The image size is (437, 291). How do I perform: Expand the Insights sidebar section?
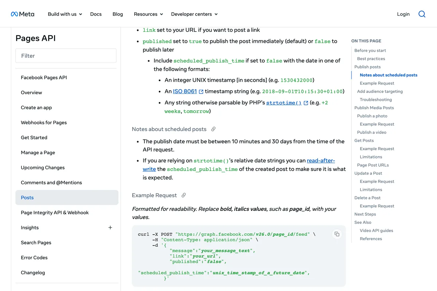[110, 228]
